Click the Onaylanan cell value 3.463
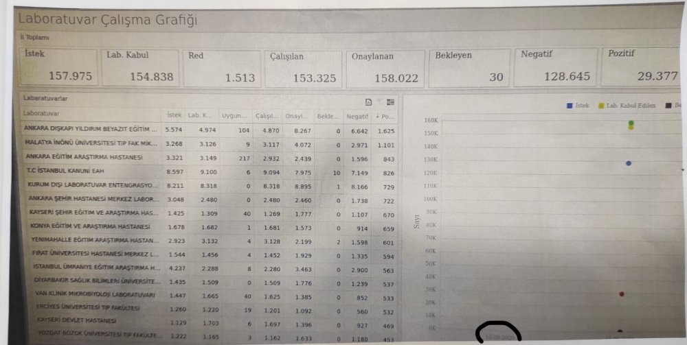Screen dimensions: 687x345 pyautogui.click(x=303, y=270)
